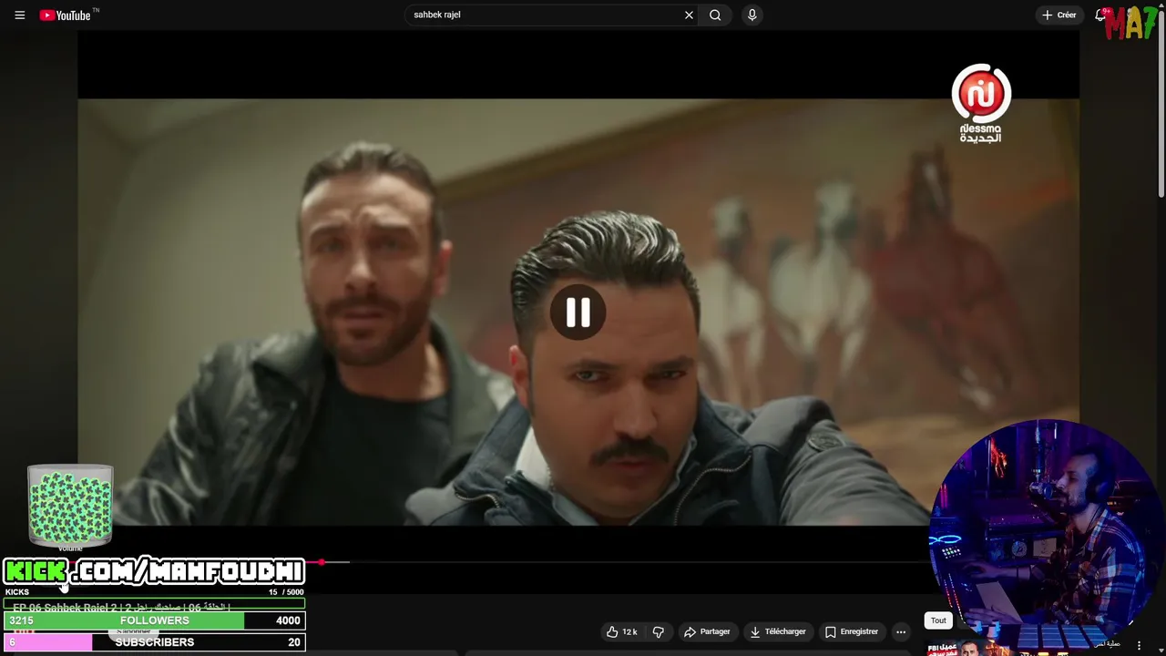This screenshot has height=656, width=1166.
Task: Open the YouTube guide hamburger menu
Action: pyautogui.click(x=19, y=15)
